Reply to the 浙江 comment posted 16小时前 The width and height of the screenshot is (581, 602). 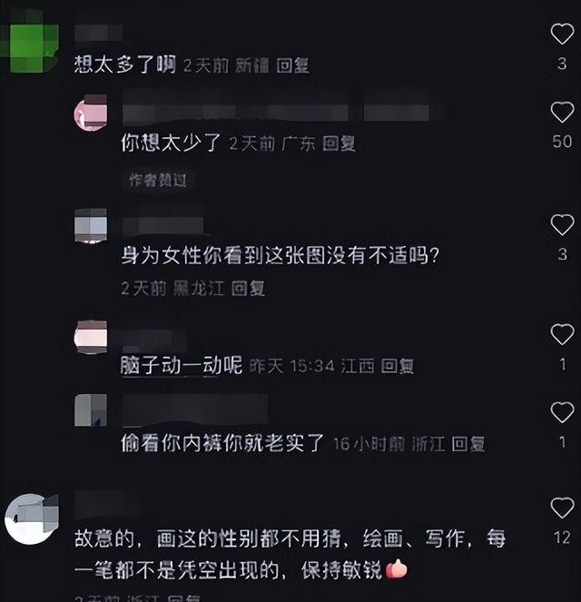[468, 444]
